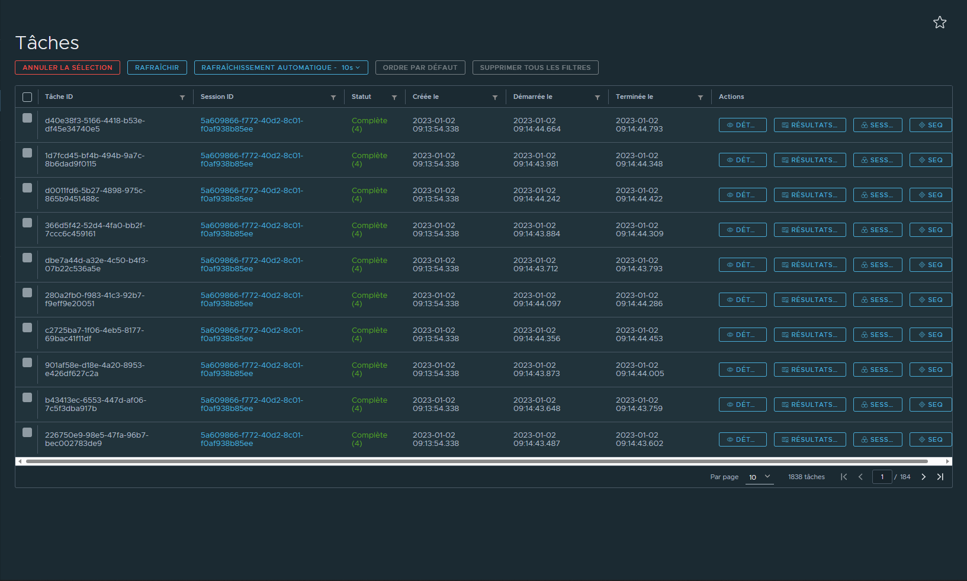This screenshot has height=581, width=967.
Task: Click Annuler la sélection button
Action: pyautogui.click(x=68, y=68)
